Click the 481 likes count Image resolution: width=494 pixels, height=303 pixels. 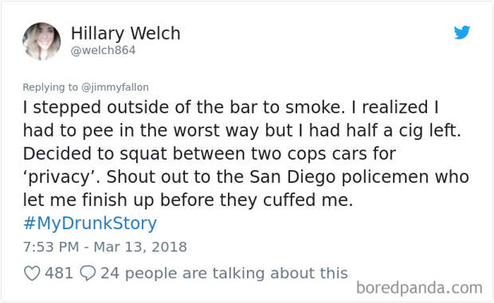[59, 273]
